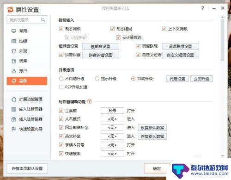The image size is (231, 180).
Task: Click 恢复默认数据 in 网址邮箱补全 row
Action: click(152, 128)
